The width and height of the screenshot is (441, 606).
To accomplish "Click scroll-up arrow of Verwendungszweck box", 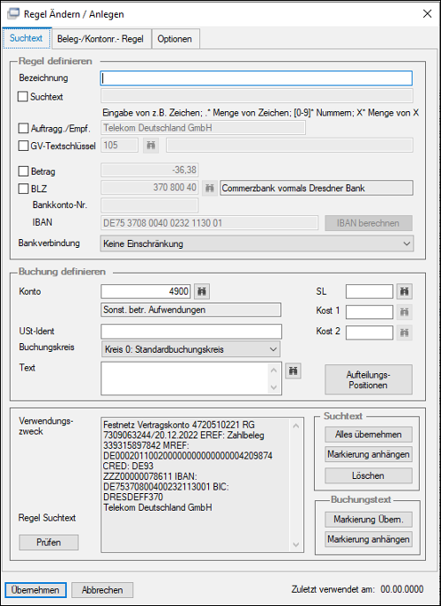I will [x=296, y=425].
